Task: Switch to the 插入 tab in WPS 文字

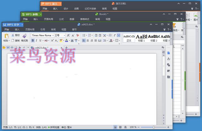Action: pos(17,29)
